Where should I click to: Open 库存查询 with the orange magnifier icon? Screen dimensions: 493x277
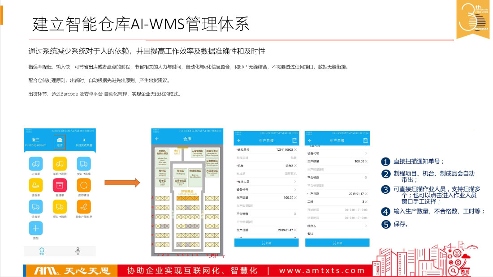click(x=83, y=184)
